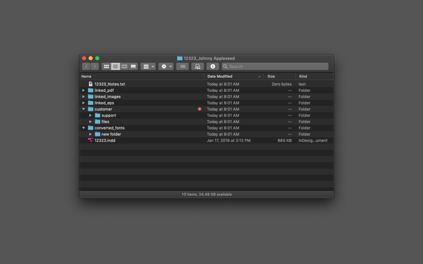Close the Finder window with red button

point(84,58)
